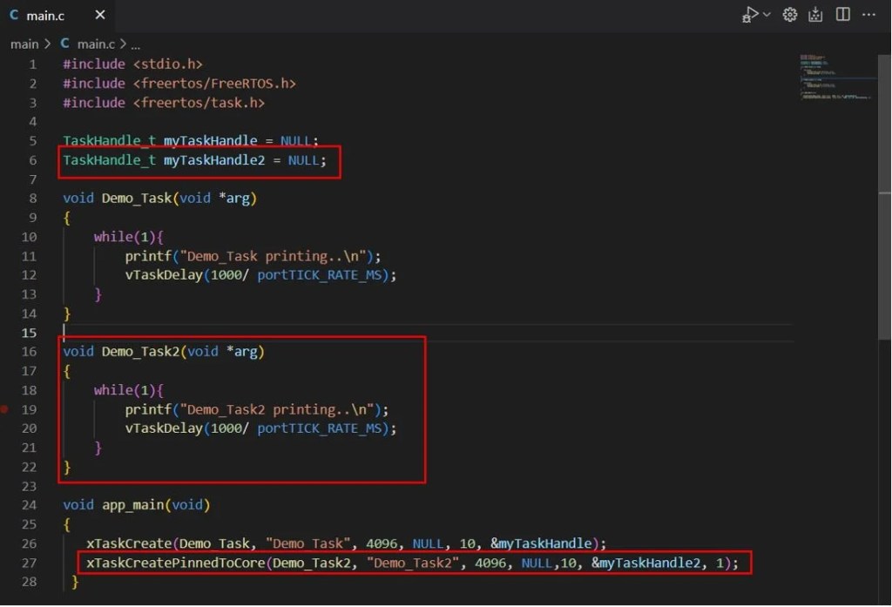Click 'while(1){' on line 18
The width and height of the screenshot is (892, 607).
pyautogui.click(x=129, y=390)
